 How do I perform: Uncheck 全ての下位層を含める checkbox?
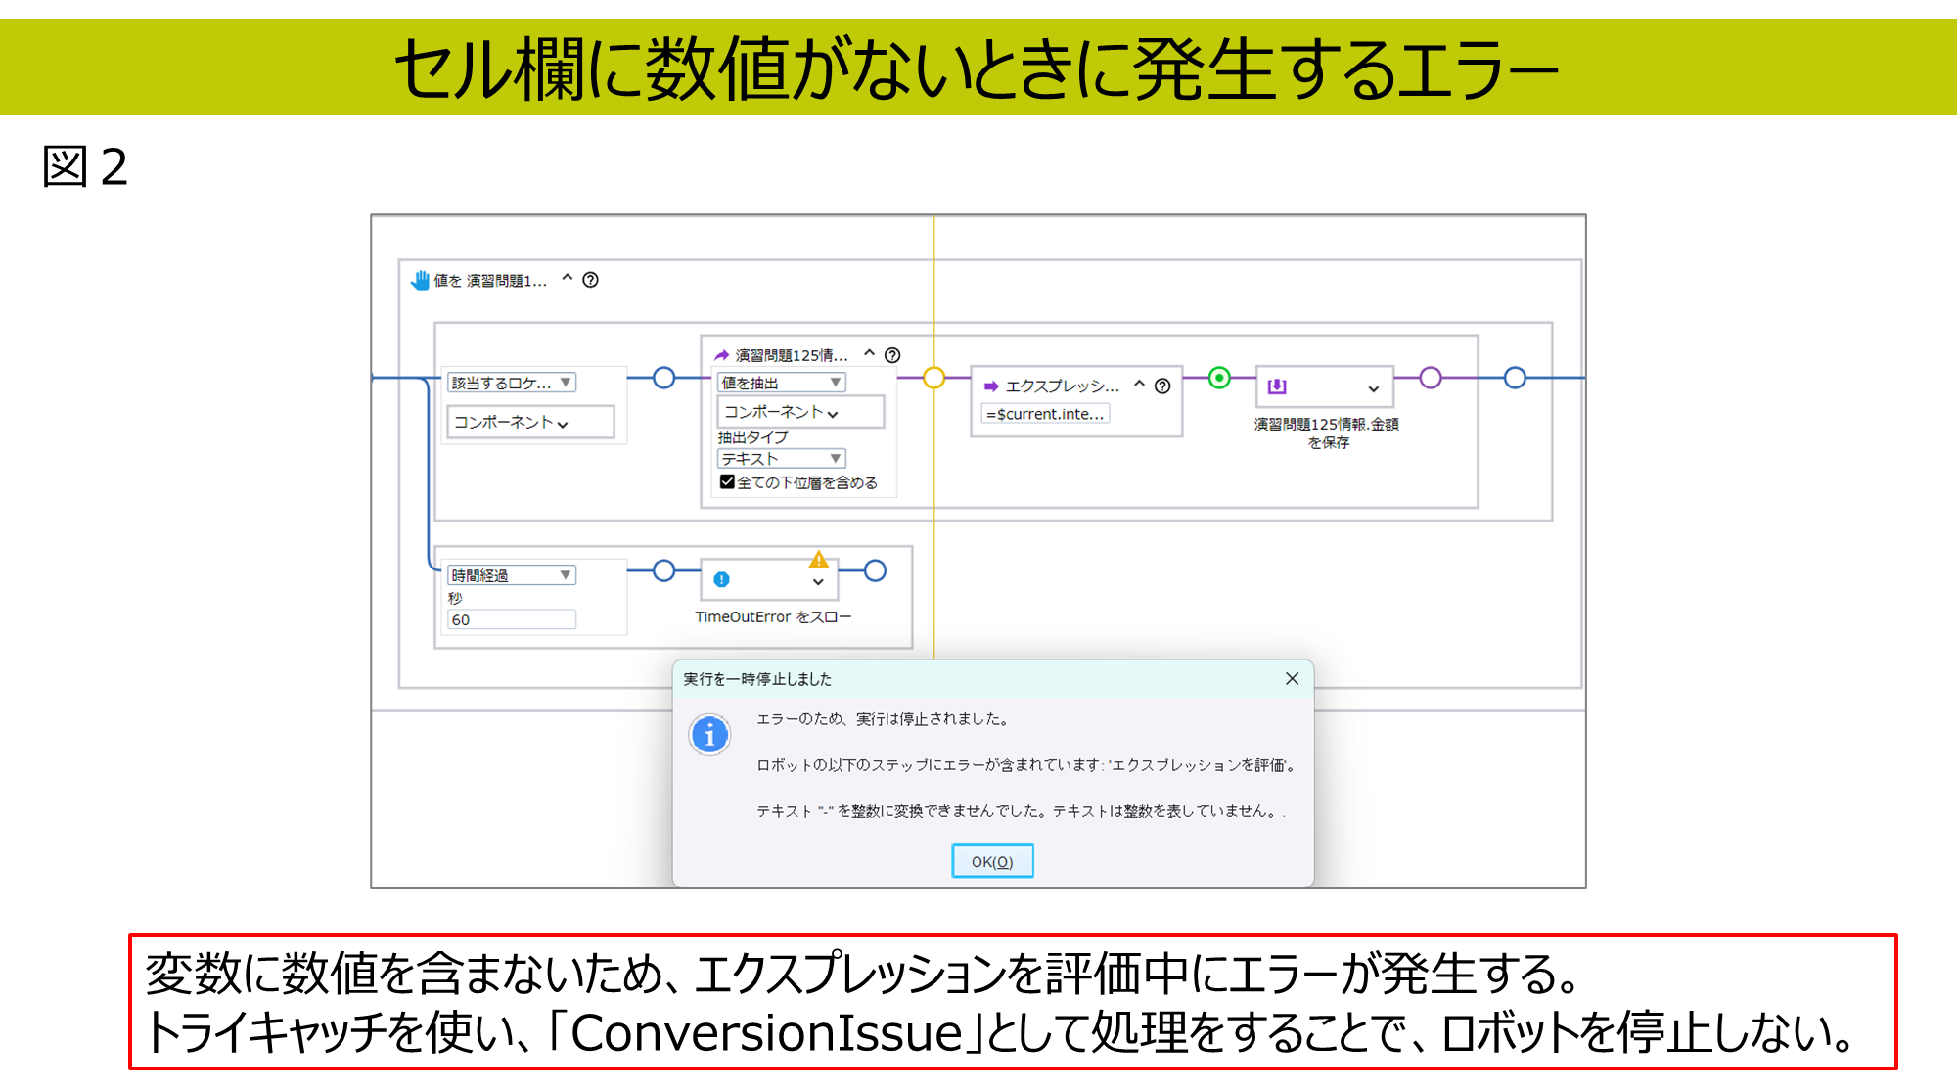click(727, 481)
